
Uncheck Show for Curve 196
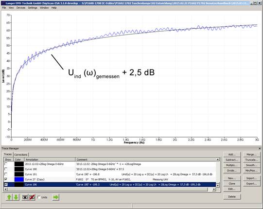(6, 185)
